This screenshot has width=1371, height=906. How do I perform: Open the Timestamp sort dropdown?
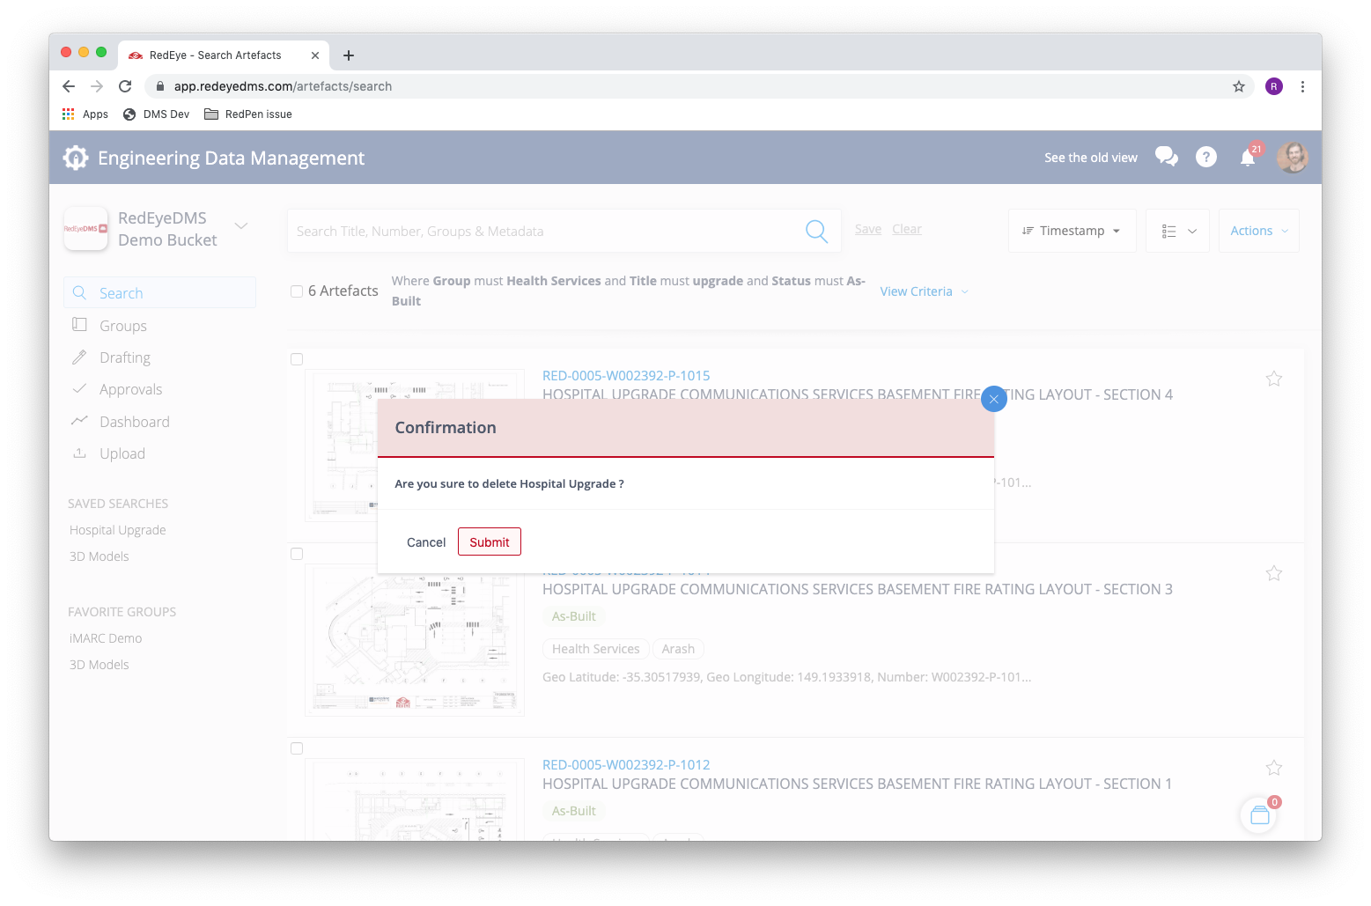tap(1072, 231)
